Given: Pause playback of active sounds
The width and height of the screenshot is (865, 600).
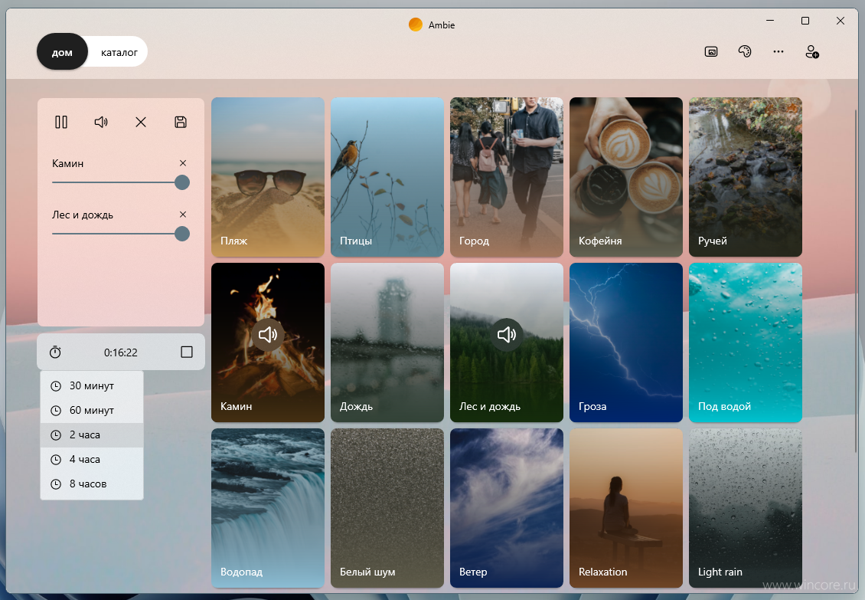Looking at the screenshot, I should tap(61, 122).
